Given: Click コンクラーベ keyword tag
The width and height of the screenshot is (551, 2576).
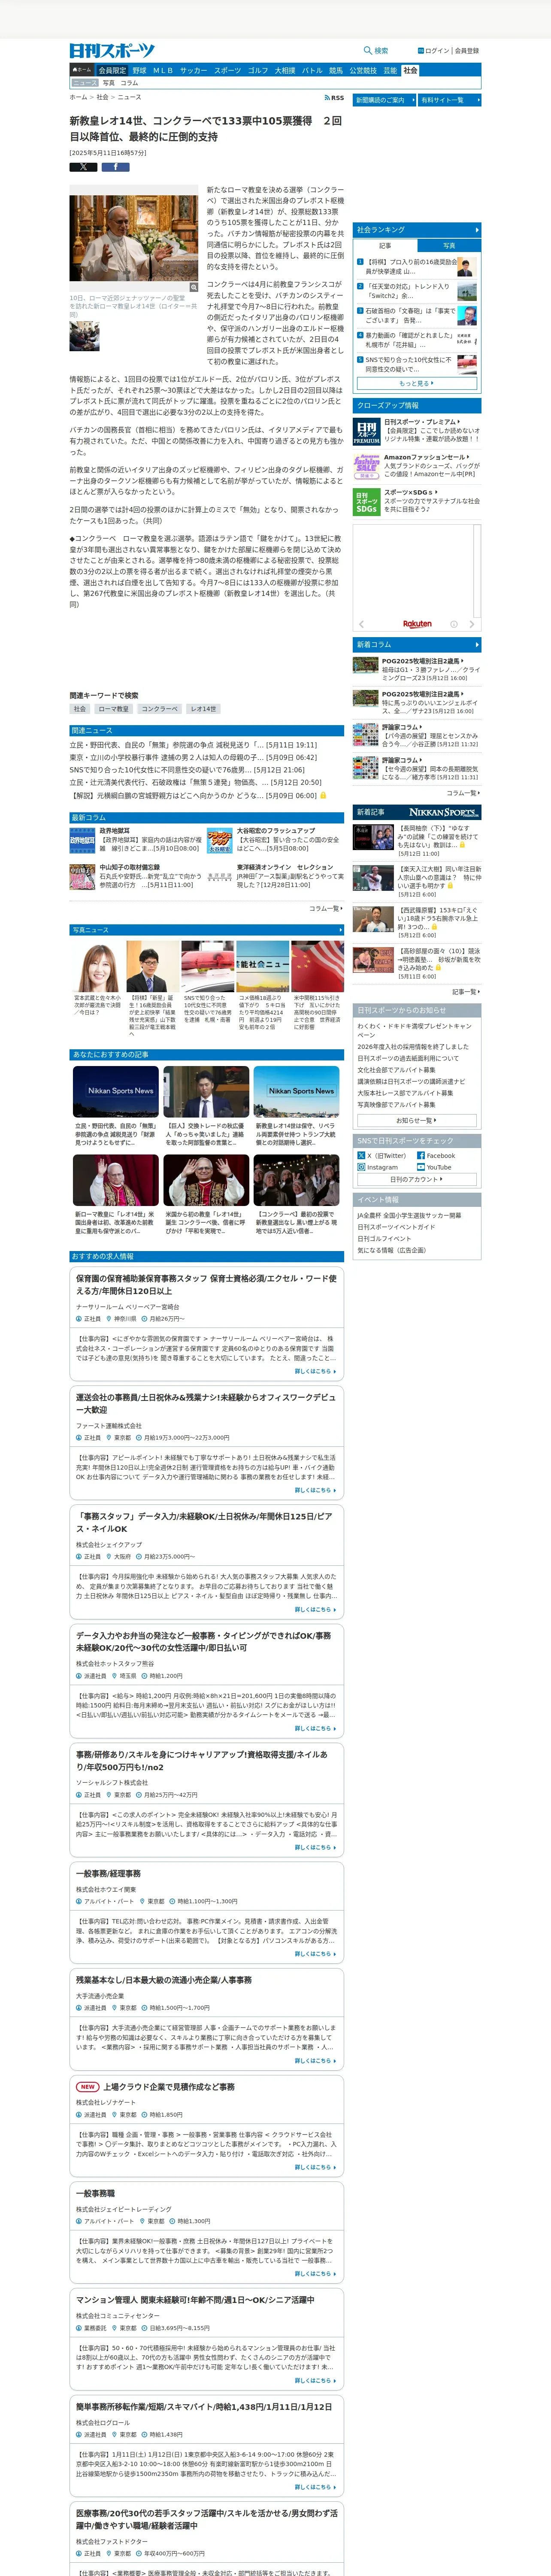Looking at the screenshot, I should [x=159, y=709].
